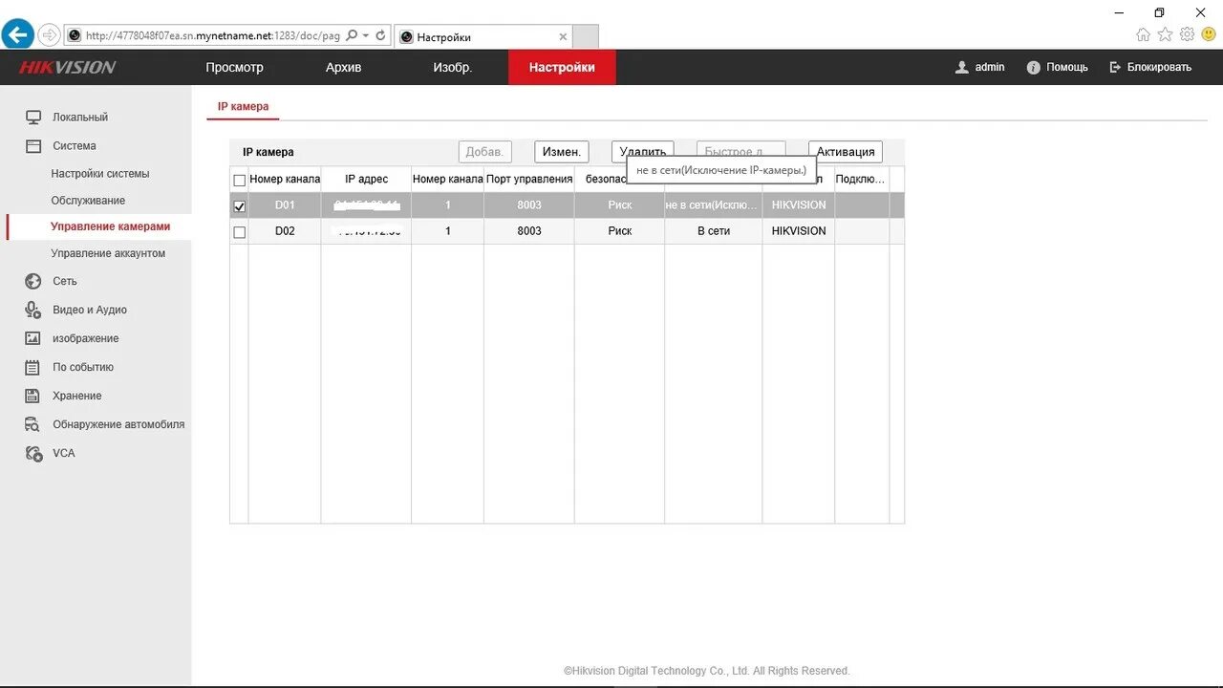Click the favorites star icon
The width and height of the screenshot is (1223, 688).
tap(1165, 34)
